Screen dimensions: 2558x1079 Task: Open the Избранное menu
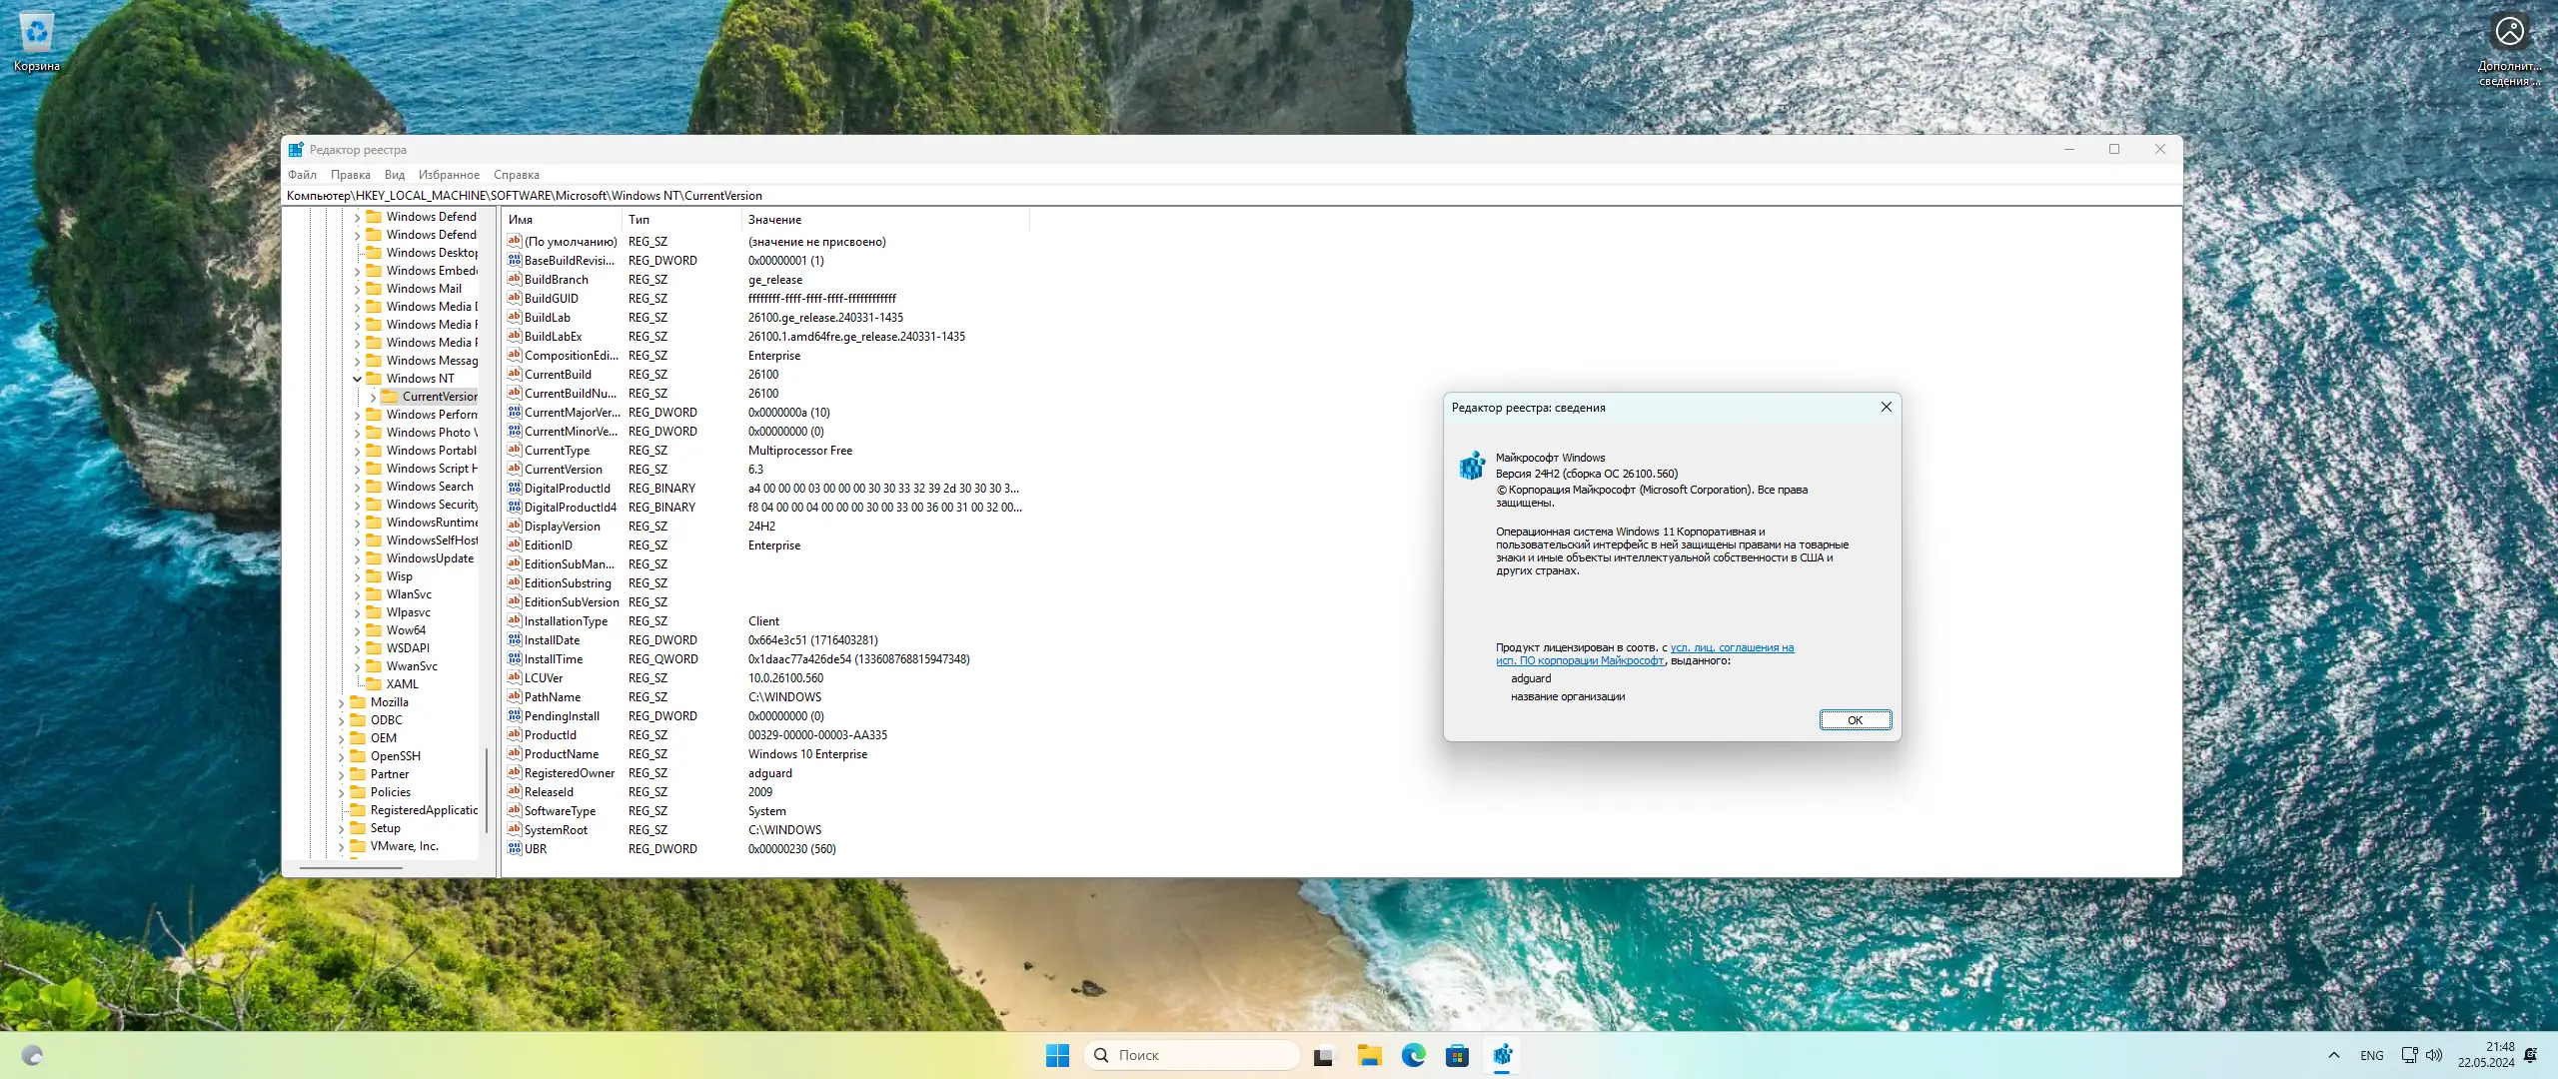pos(449,175)
